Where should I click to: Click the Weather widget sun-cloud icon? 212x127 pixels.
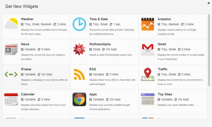click(11, 23)
